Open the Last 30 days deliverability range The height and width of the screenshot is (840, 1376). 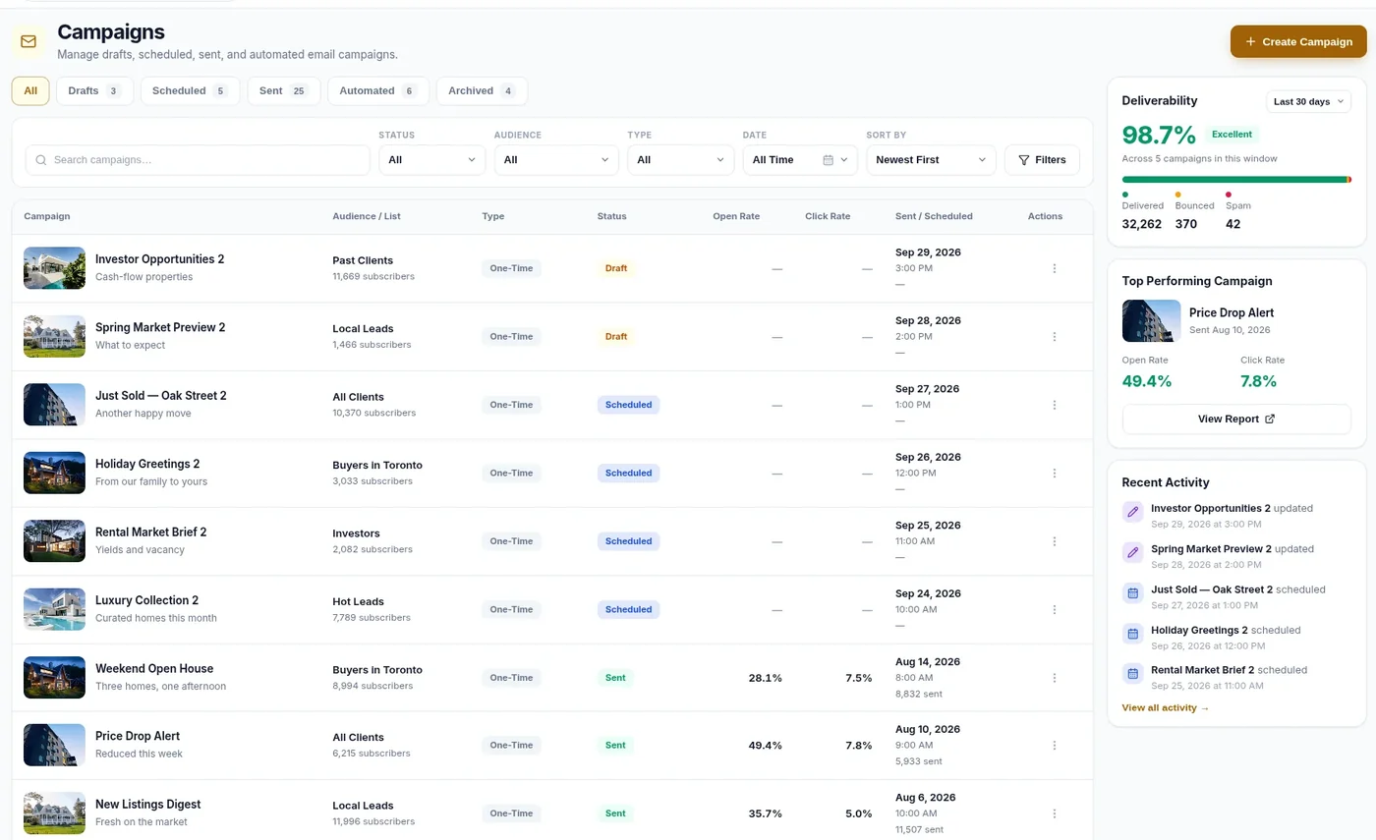pyautogui.click(x=1308, y=101)
